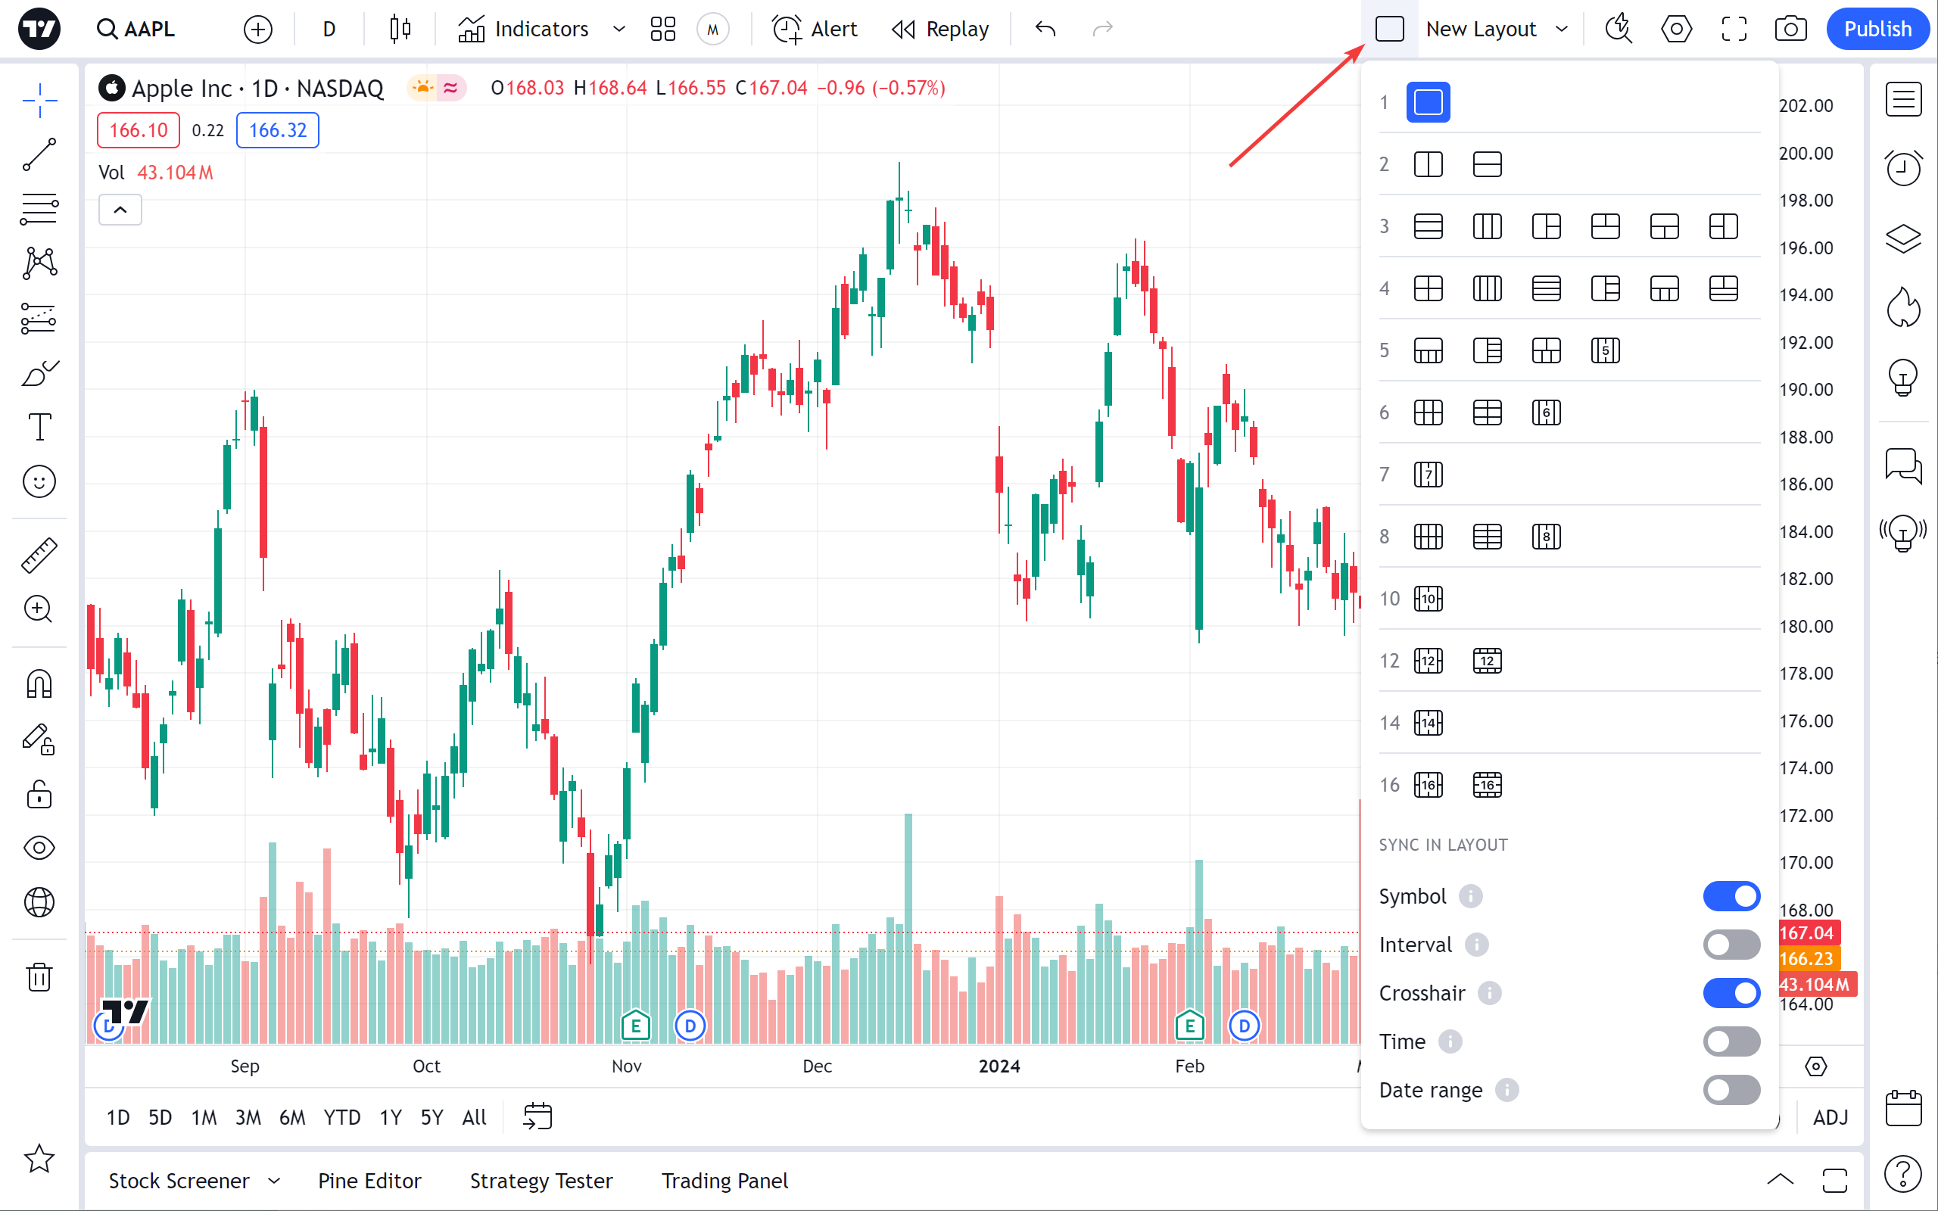Open the Pine Editor tab
Viewport: 1938px width, 1211px height.
(369, 1181)
